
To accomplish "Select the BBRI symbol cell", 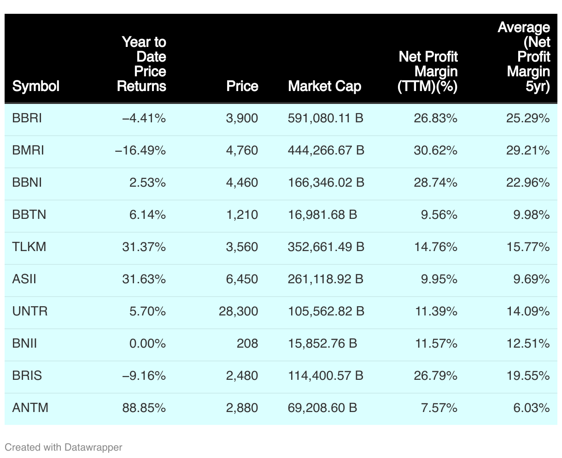I will tap(27, 118).
